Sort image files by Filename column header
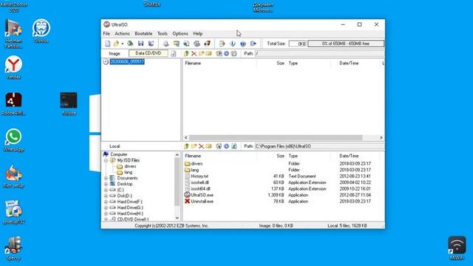The image size is (473, 266). tap(193, 64)
